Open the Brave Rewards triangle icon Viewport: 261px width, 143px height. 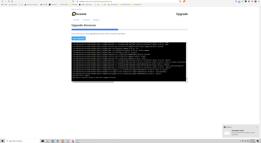[184, 2]
